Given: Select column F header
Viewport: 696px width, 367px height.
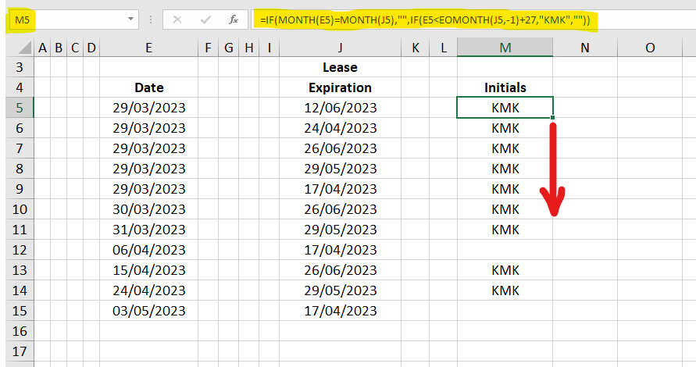Looking at the screenshot, I should tap(209, 48).
